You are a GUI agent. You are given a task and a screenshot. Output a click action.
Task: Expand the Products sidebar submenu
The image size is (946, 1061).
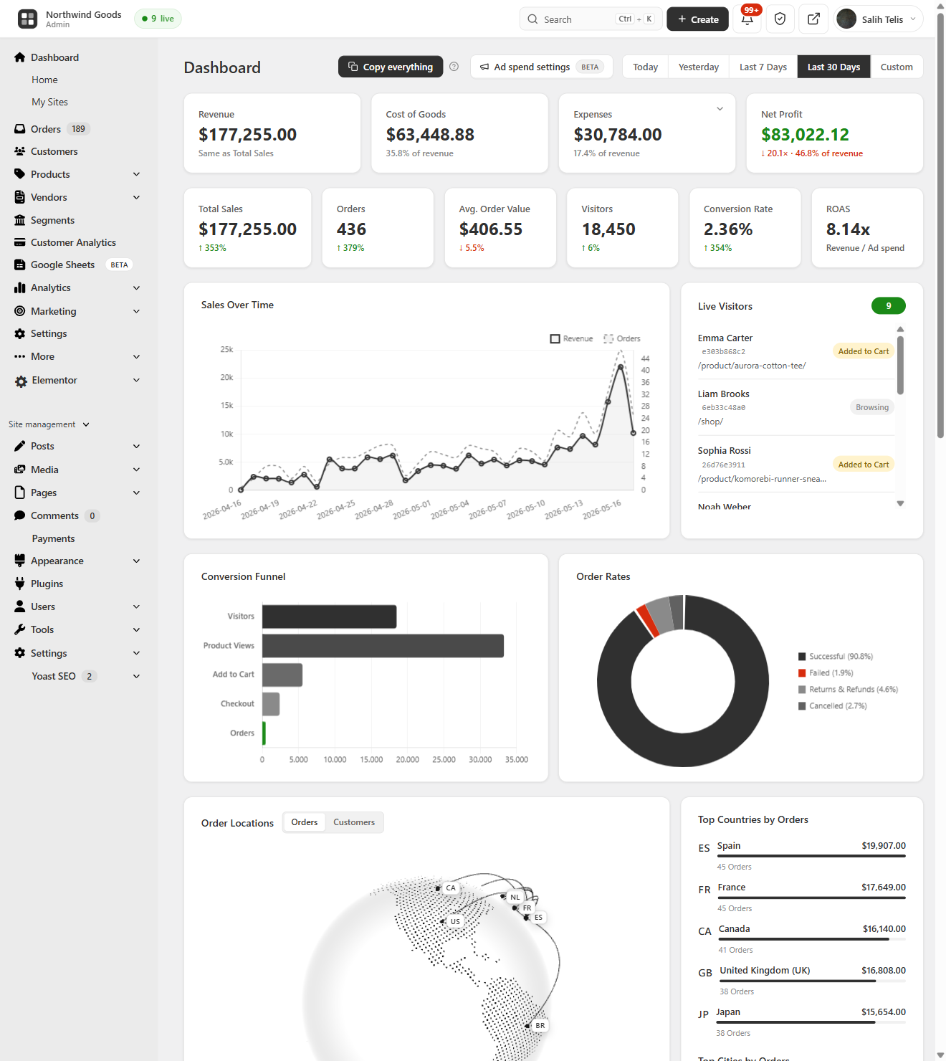[136, 174]
